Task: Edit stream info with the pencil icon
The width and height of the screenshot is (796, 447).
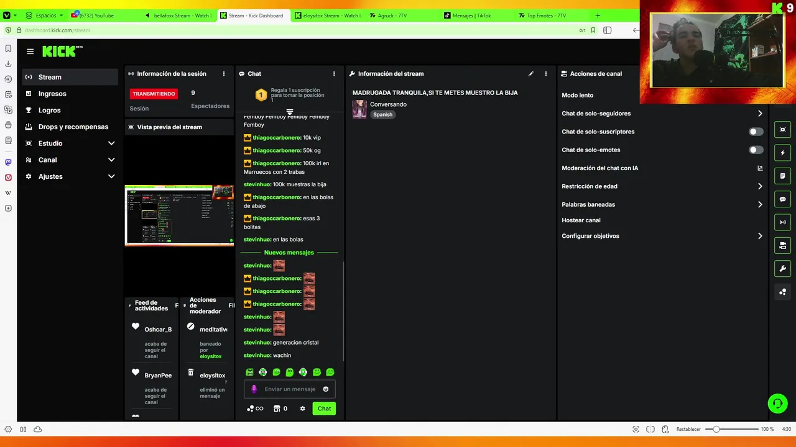Action: pyautogui.click(x=531, y=73)
